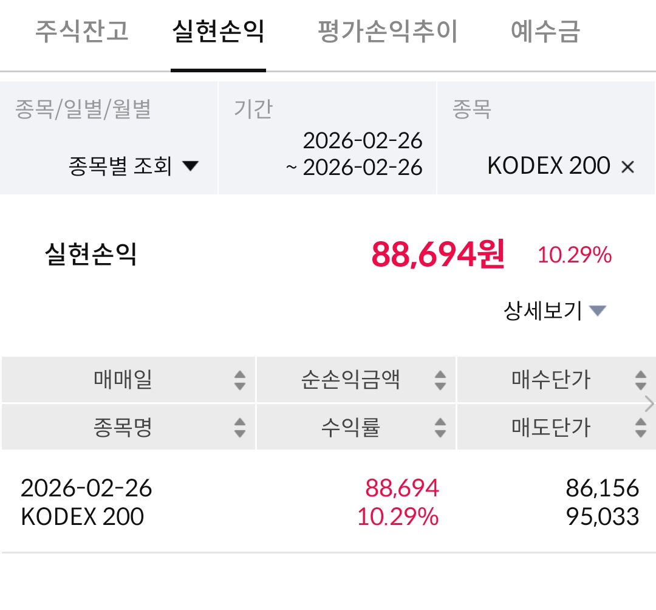Screen dimensions: 656x610
Task: Select the 실현손익 tab
Action: click(218, 32)
